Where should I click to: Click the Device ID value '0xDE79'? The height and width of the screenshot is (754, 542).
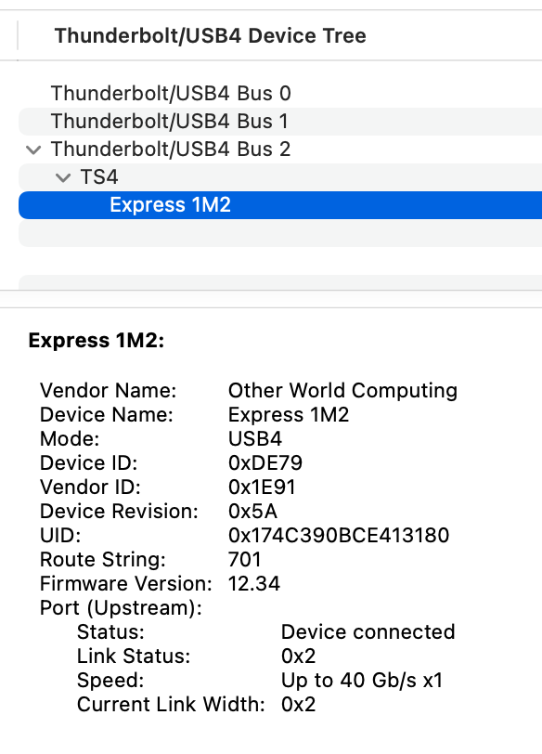click(x=265, y=462)
